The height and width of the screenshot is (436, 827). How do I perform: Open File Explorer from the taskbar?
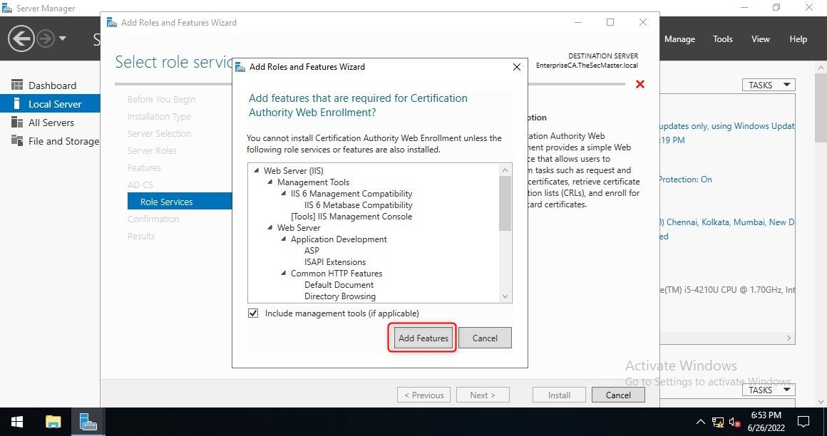pos(53,422)
